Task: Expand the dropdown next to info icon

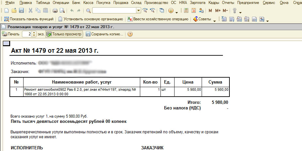Action: (177, 11)
